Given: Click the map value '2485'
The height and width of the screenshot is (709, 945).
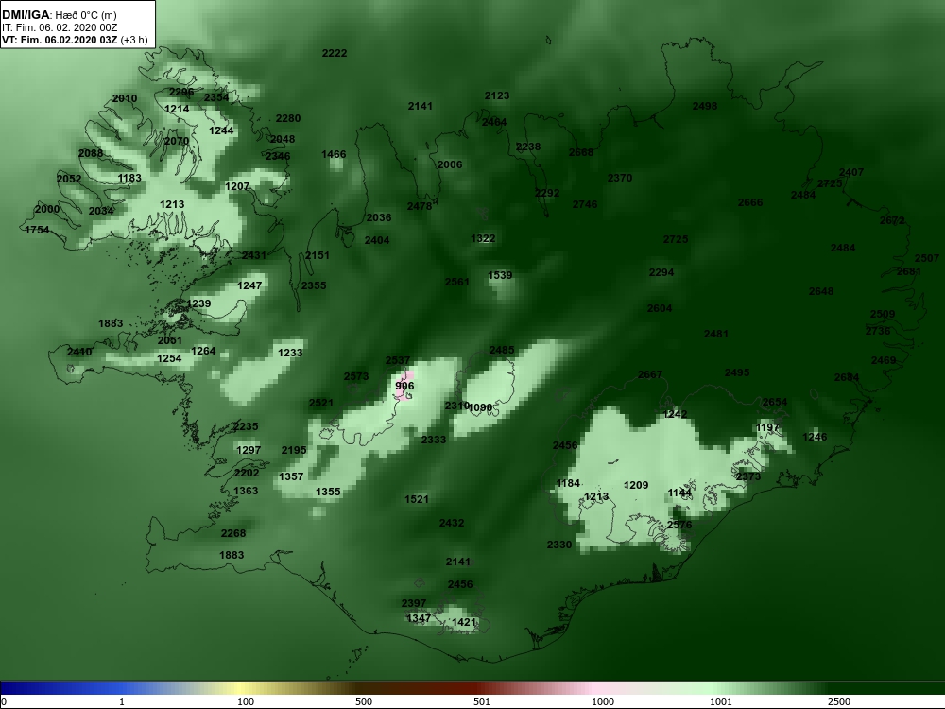Looking at the screenshot, I should coord(502,350).
